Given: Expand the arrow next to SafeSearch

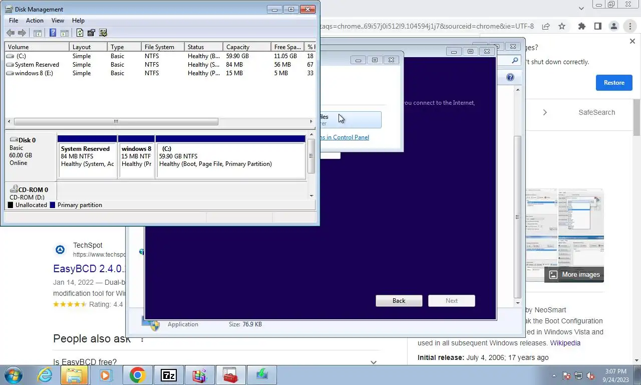Looking at the screenshot, I should [x=545, y=112].
